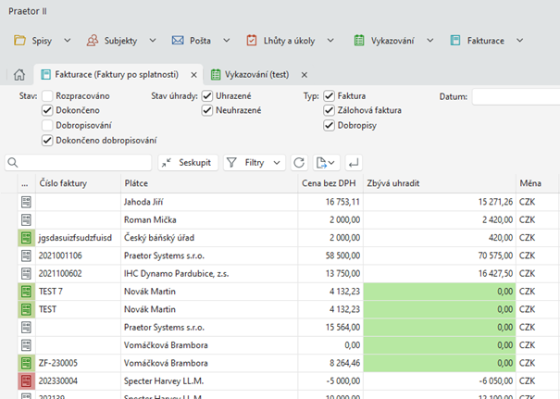Enable the Rozpracováno checkbox

pyautogui.click(x=48, y=95)
